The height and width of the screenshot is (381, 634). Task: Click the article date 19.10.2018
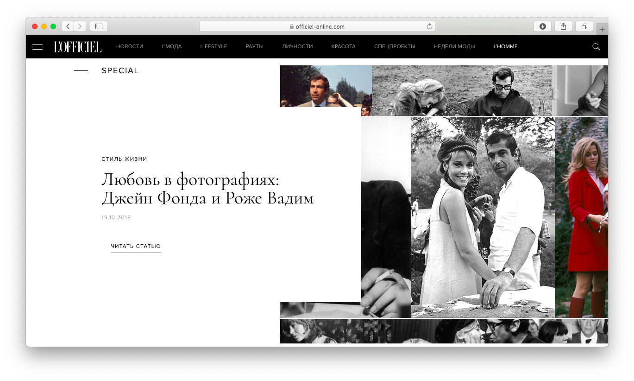(116, 217)
